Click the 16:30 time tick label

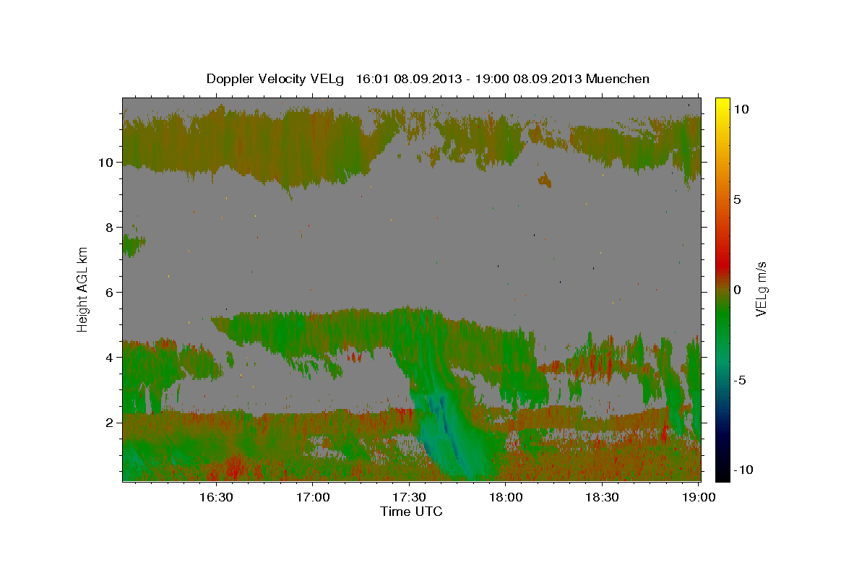point(215,498)
